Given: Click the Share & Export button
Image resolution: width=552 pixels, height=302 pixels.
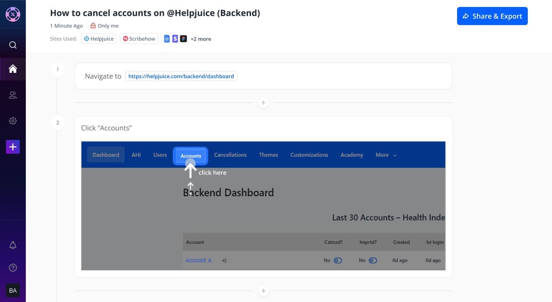Looking at the screenshot, I should 492,16.
